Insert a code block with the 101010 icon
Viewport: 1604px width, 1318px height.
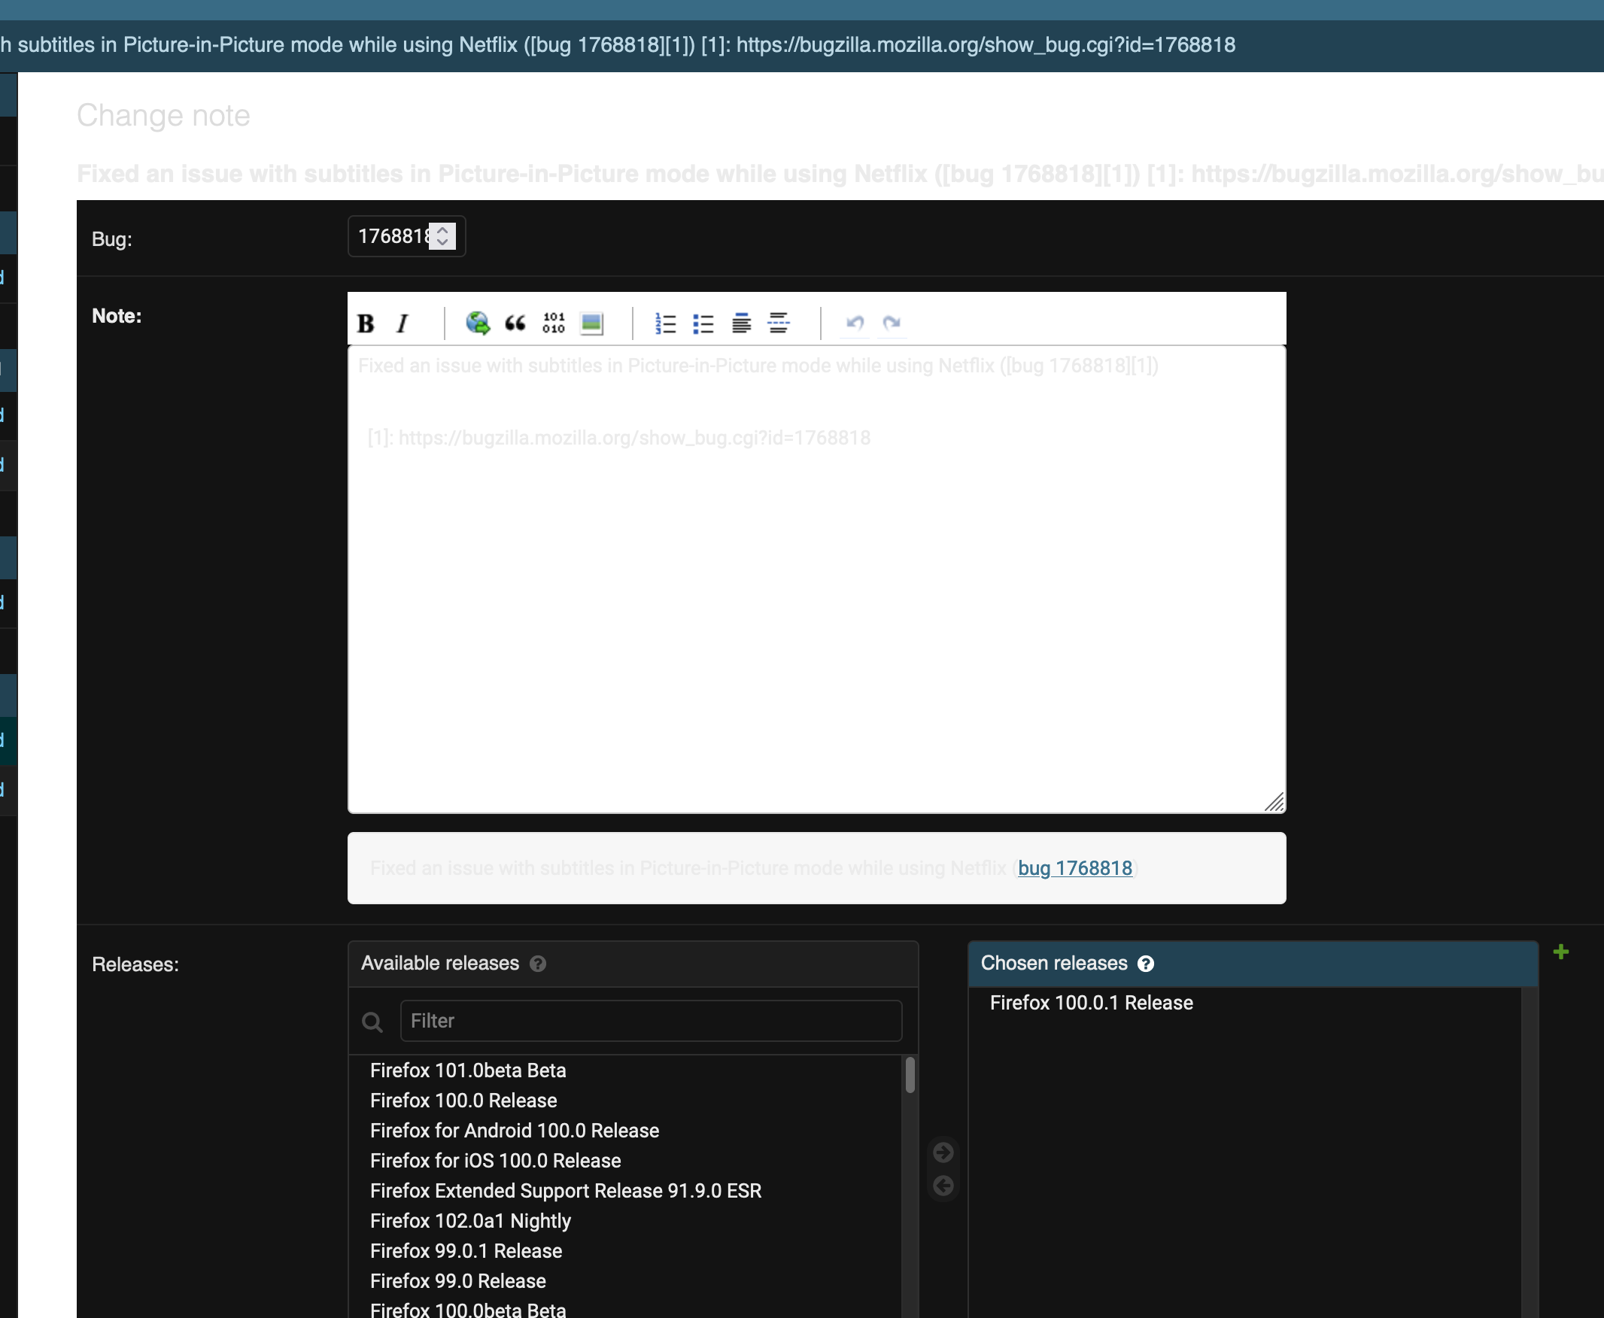(x=554, y=323)
